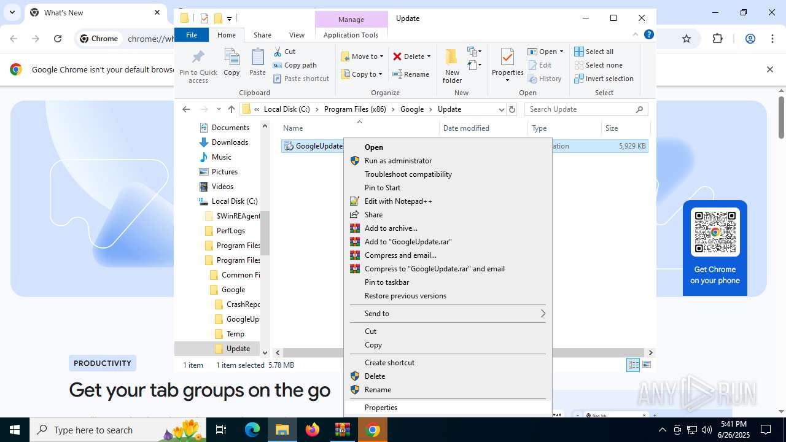Open file History from ribbon
This screenshot has width=786, height=442.
(x=545, y=79)
